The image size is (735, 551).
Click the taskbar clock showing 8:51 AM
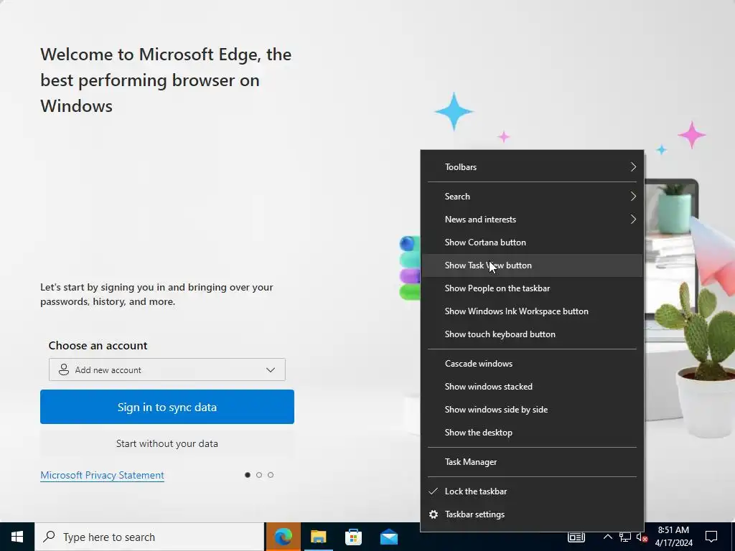tap(673, 537)
